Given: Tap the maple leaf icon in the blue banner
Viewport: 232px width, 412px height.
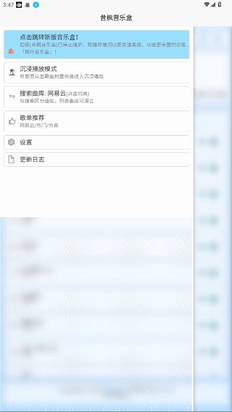Looking at the screenshot, I should (11, 51).
